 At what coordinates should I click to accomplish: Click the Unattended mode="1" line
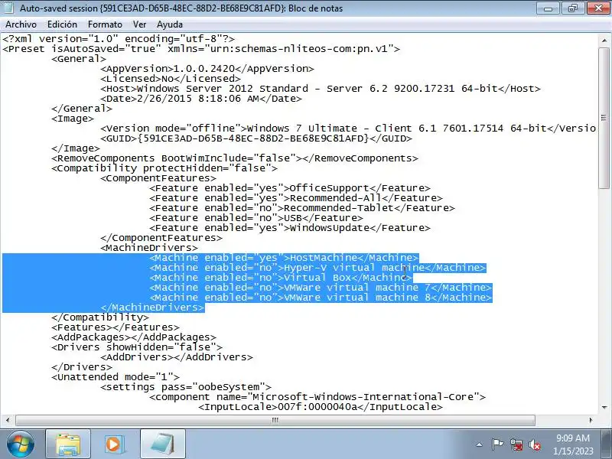(x=116, y=377)
